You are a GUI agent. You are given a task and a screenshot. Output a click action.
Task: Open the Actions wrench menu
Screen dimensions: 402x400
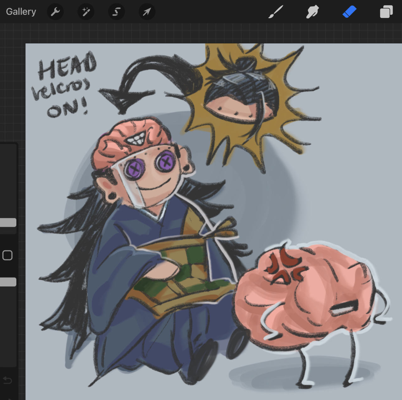[55, 12]
